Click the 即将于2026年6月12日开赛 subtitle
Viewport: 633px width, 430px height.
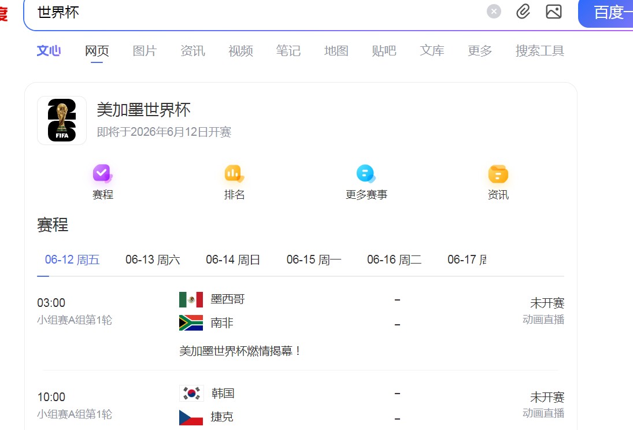[164, 132]
